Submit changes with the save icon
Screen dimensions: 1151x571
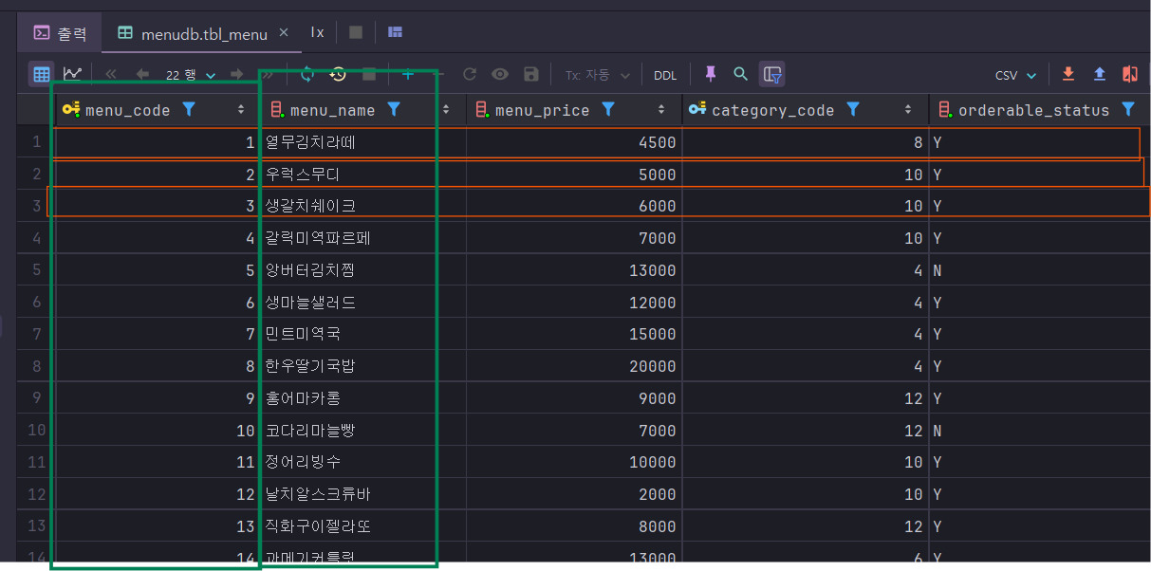pyautogui.click(x=531, y=74)
